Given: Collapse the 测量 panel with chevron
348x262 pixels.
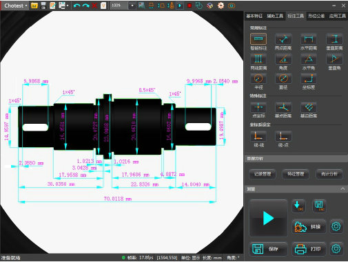Looking at the screenshot, I should coord(342,189).
